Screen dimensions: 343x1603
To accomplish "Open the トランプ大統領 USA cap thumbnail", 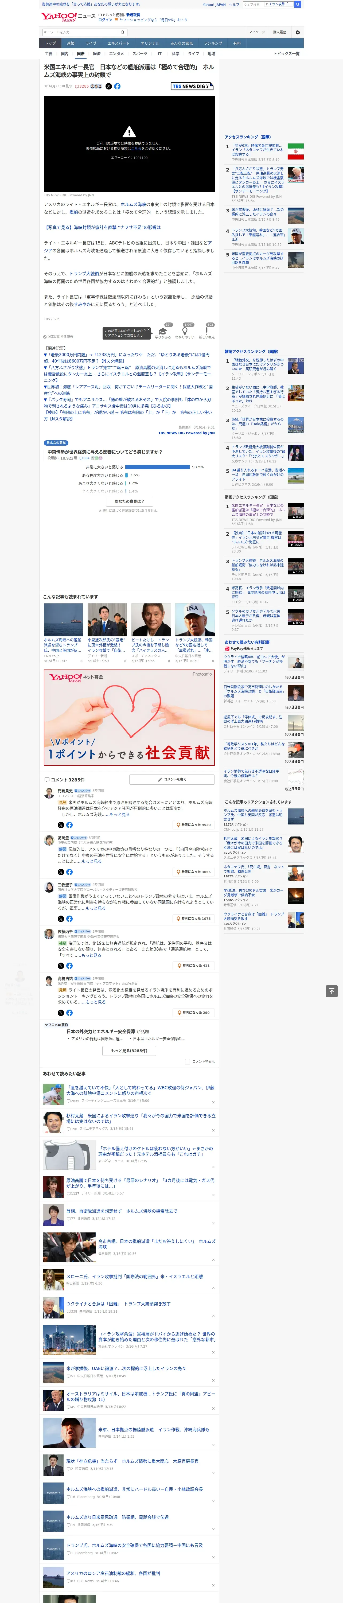I will pos(195,619).
